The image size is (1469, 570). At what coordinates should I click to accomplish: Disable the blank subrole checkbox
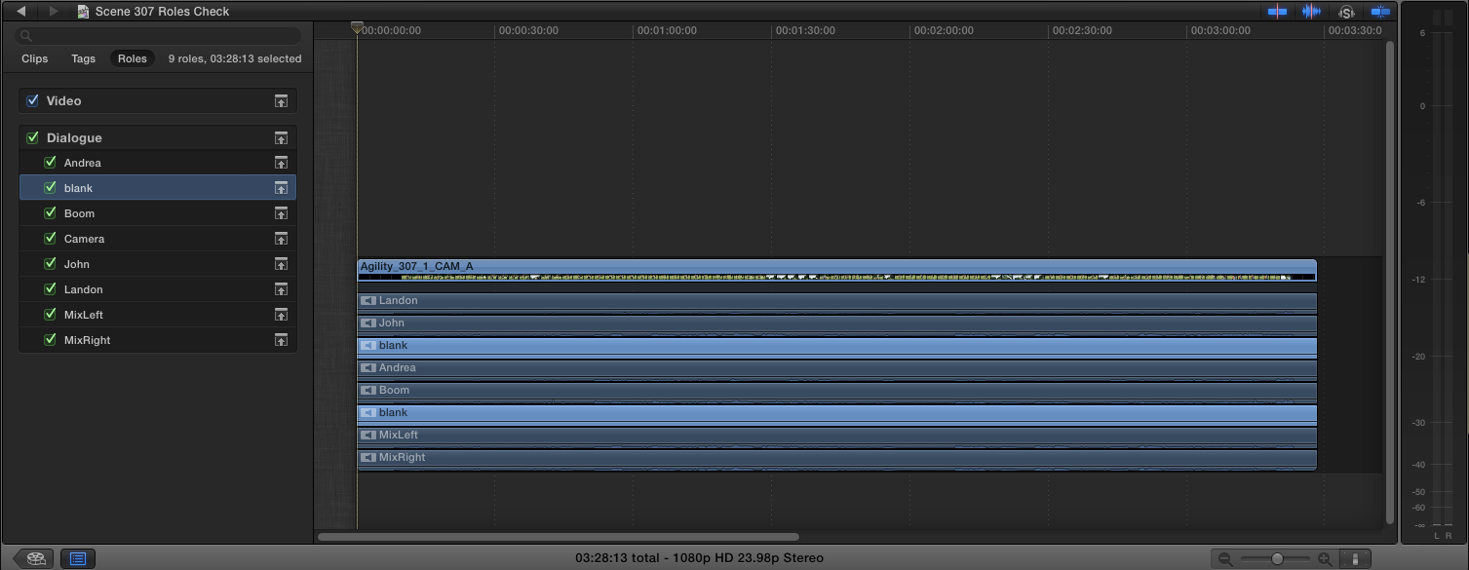tap(51, 187)
